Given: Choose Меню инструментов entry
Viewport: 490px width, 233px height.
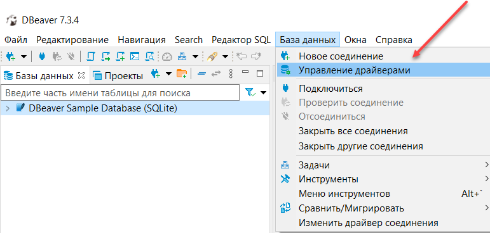Looking at the screenshot, I should pos(383,194).
